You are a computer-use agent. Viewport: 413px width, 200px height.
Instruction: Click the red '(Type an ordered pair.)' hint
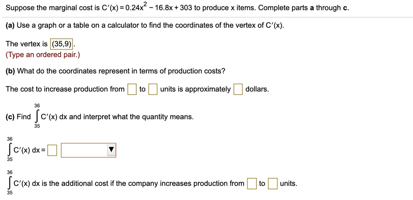42,55
